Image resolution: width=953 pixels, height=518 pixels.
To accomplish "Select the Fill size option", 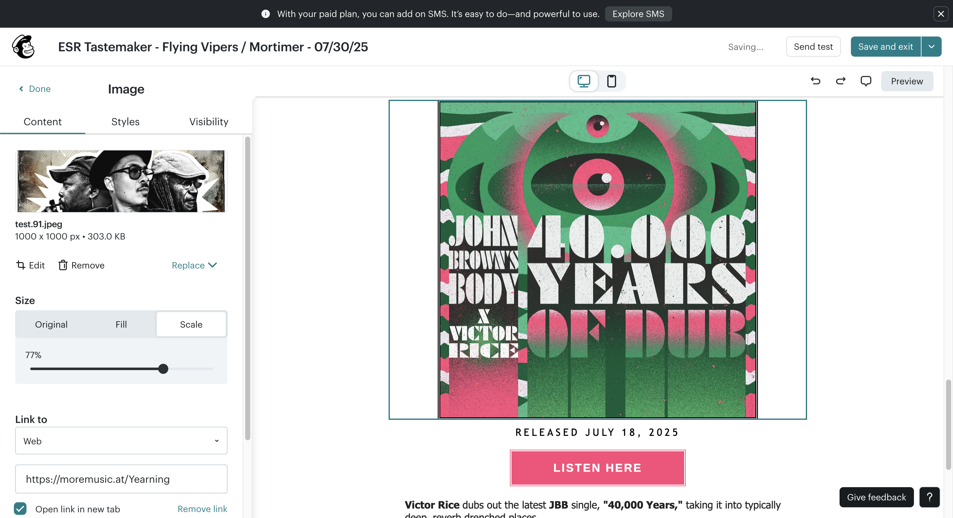I will pos(121,324).
